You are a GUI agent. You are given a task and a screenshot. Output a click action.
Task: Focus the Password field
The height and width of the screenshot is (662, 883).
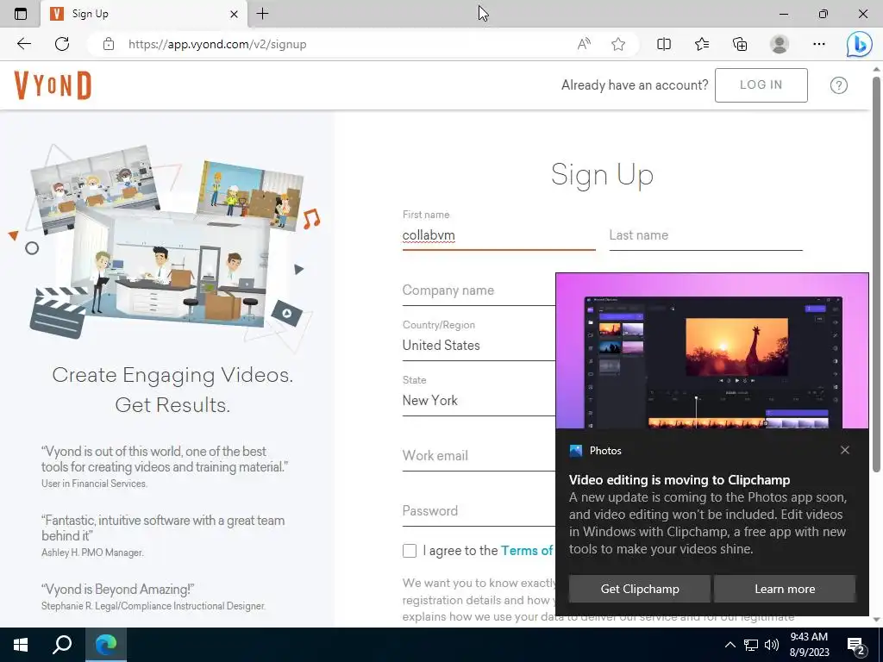coord(479,510)
